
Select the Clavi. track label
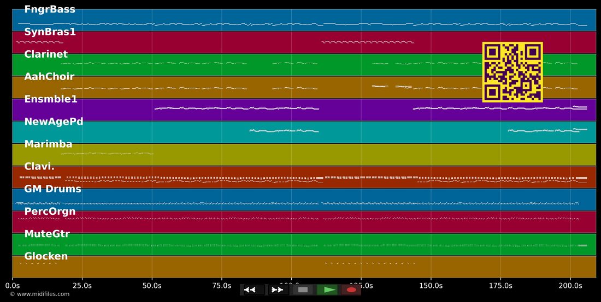39,166
